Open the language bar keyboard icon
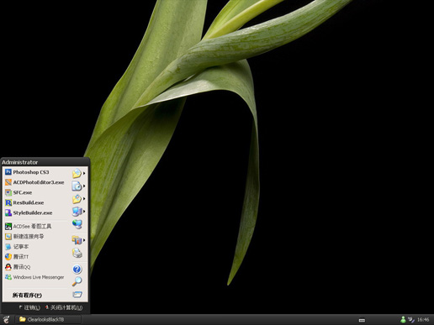 click(x=362, y=320)
